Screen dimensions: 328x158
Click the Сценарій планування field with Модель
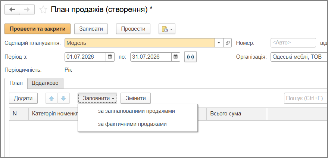coord(140,43)
